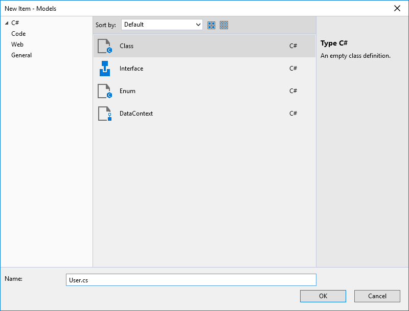Switch to the large icons grid view
The image size is (409, 311).
click(x=212, y=25)
